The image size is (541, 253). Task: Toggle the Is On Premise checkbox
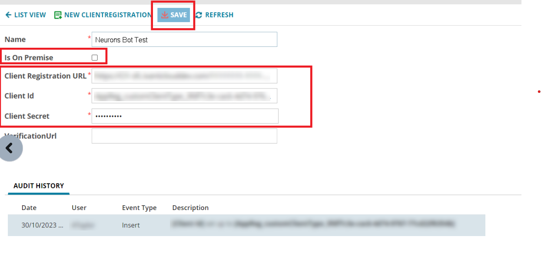(95, 57)
